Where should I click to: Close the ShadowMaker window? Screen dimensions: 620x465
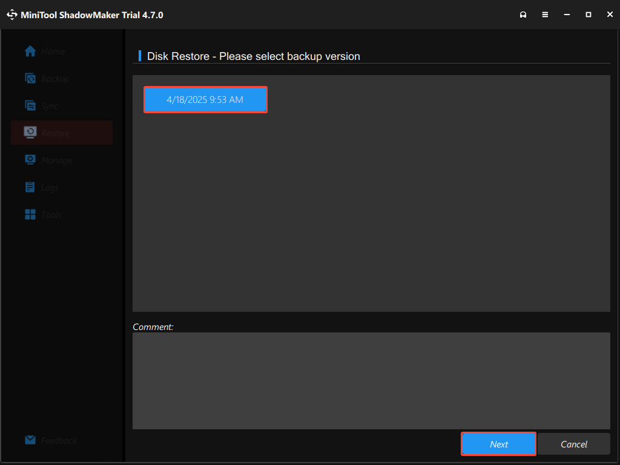click(x=610, y=15)
